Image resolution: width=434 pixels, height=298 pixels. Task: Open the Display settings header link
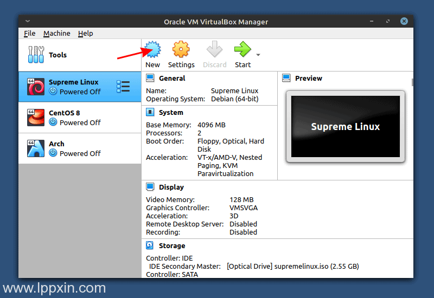[x=171, y=187]
